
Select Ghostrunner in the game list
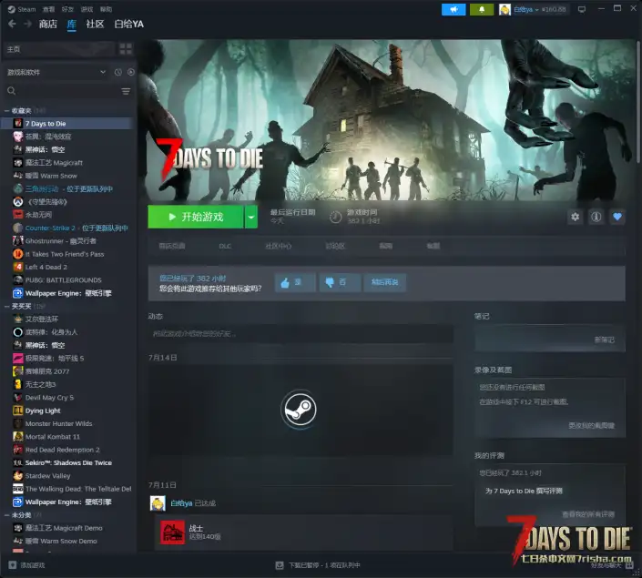(x=54, y=241)
